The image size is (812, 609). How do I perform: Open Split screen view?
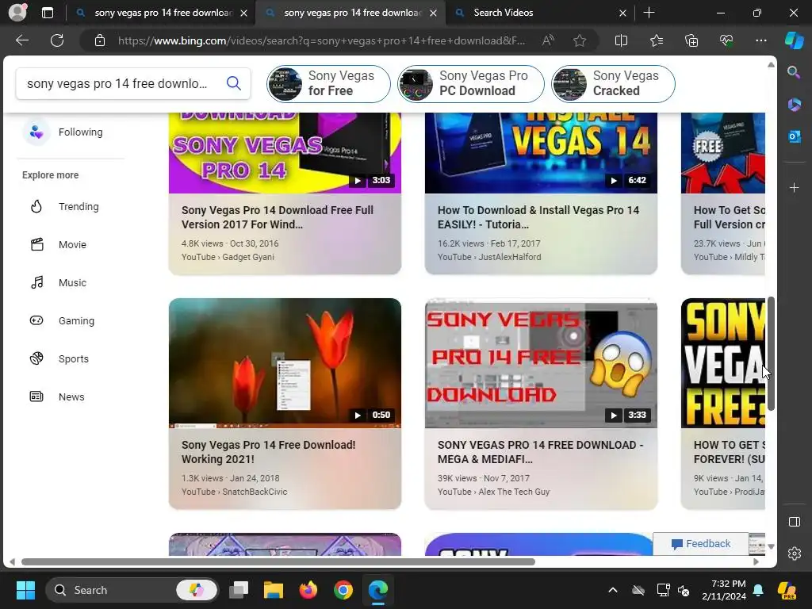[x=621, y=40]
